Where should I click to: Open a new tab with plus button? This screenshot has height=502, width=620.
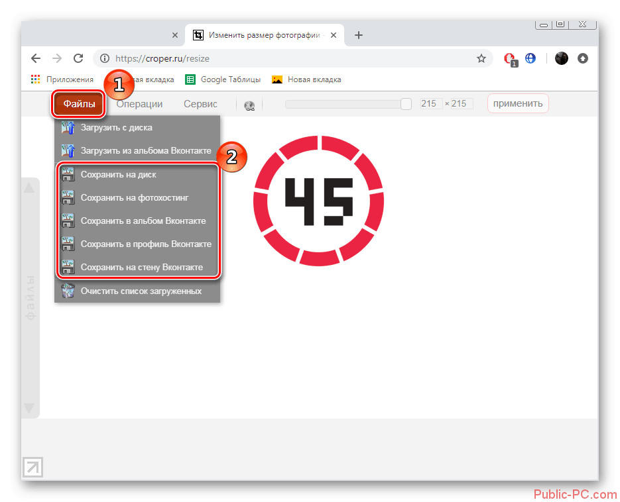359,35
